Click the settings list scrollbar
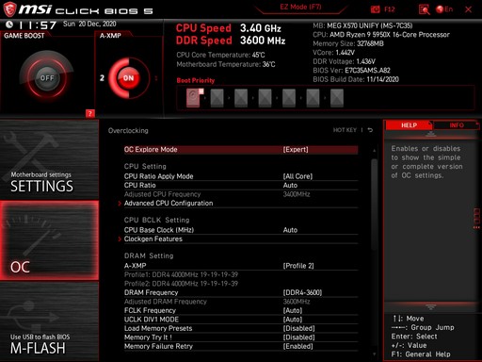 point(374,205)
